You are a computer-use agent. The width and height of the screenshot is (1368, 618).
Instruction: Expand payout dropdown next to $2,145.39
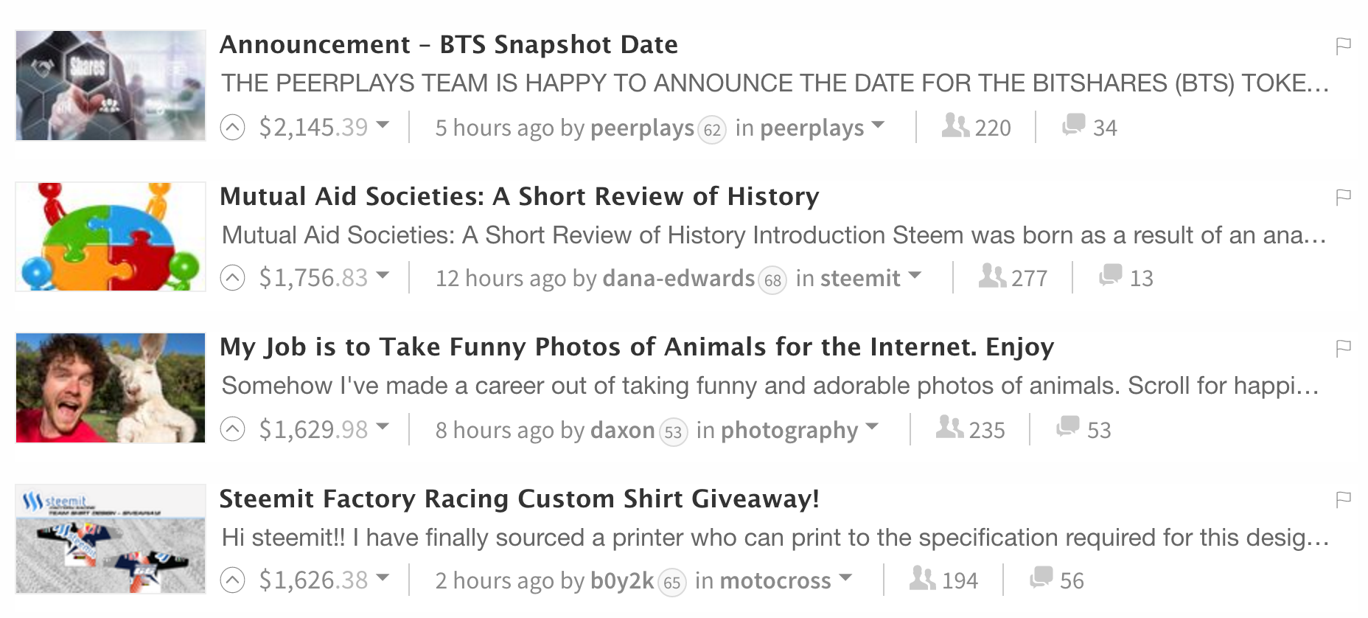(x=383, y=125)
